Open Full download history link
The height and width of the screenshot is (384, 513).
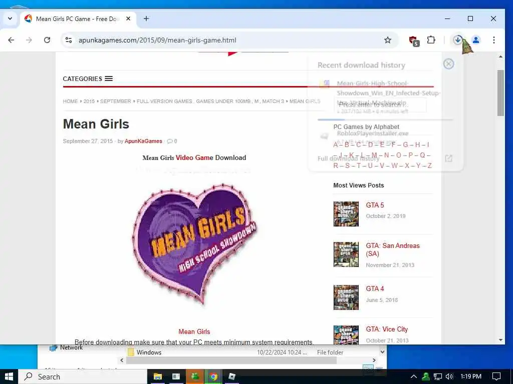click(x=349, y=158)
